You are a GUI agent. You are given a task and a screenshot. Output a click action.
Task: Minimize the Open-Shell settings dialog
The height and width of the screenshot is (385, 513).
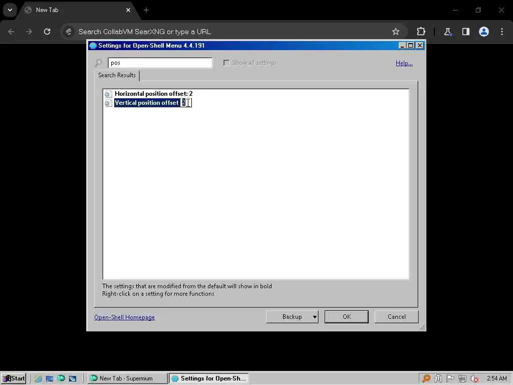pyautogui.click(x=402, y=46)
